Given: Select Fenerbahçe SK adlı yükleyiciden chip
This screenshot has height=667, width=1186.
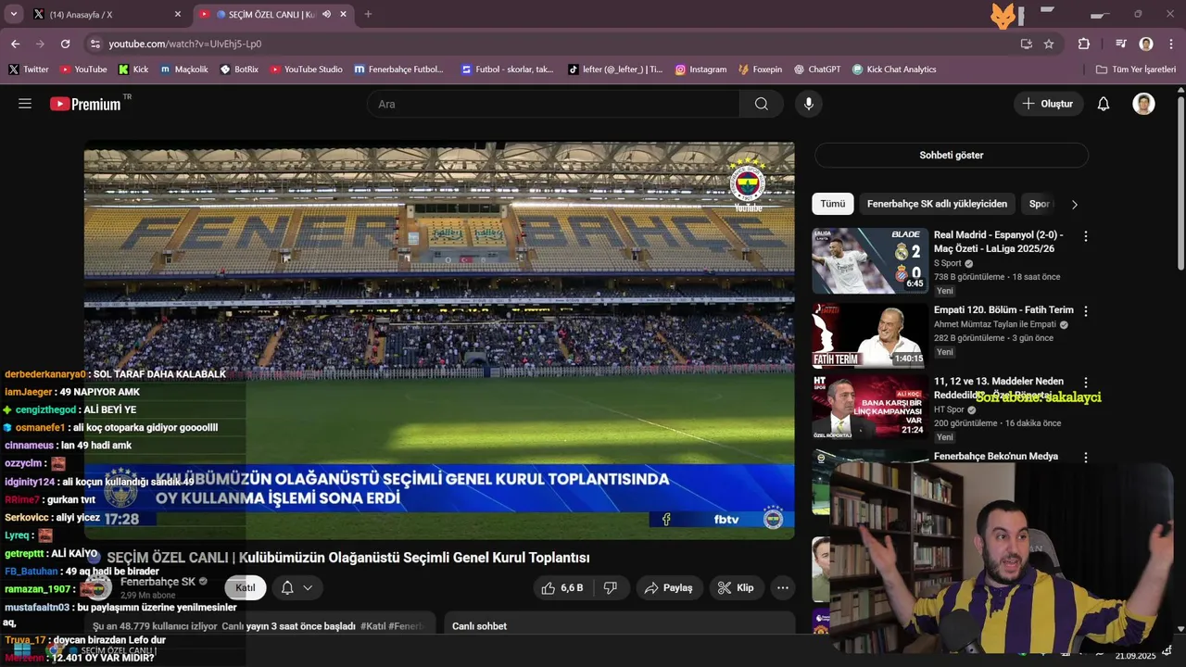Looking at the screenshot, I should pos(937,204).
